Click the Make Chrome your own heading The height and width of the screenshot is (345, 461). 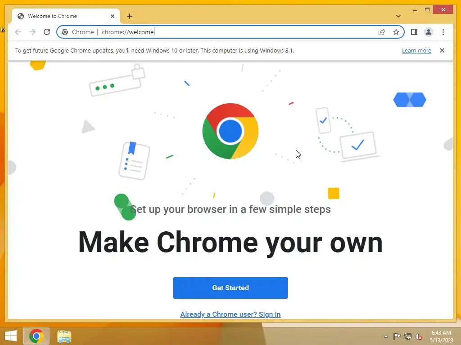click(x=230, y=242)
